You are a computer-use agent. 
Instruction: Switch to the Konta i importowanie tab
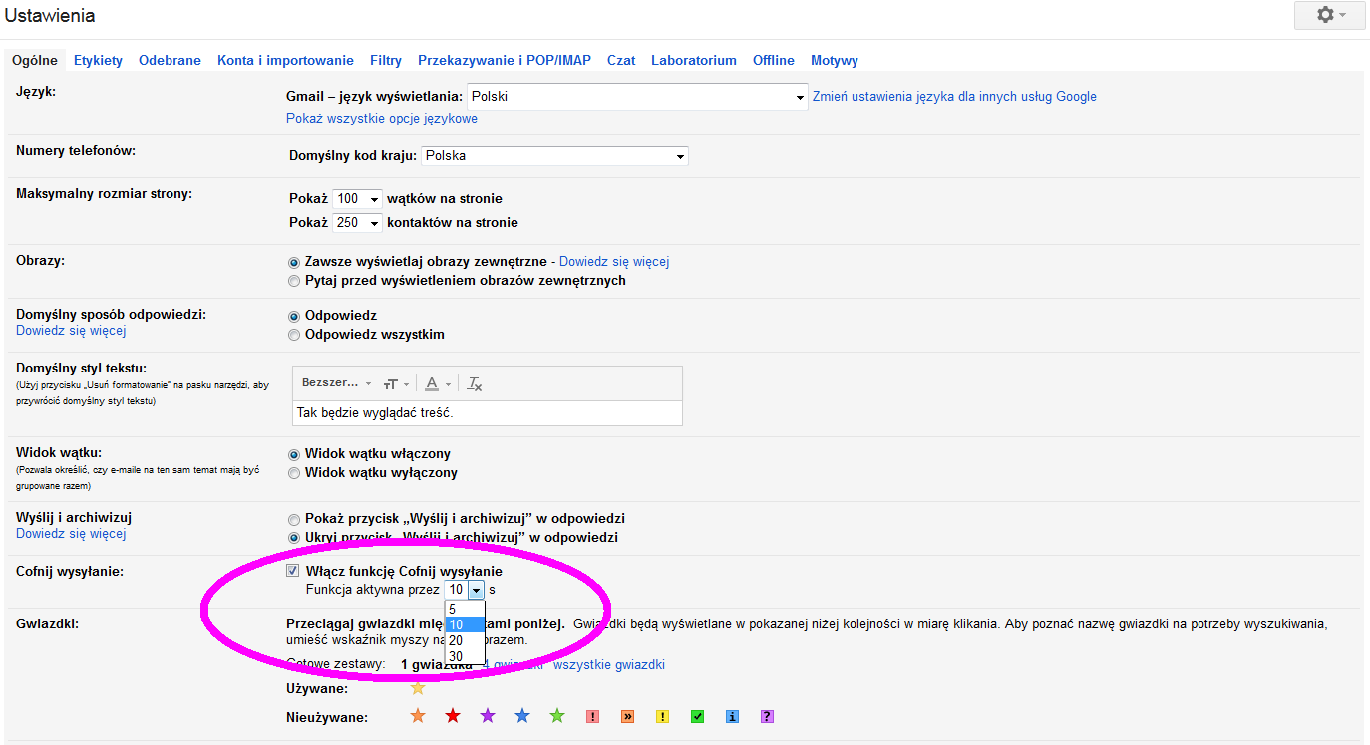285,60
